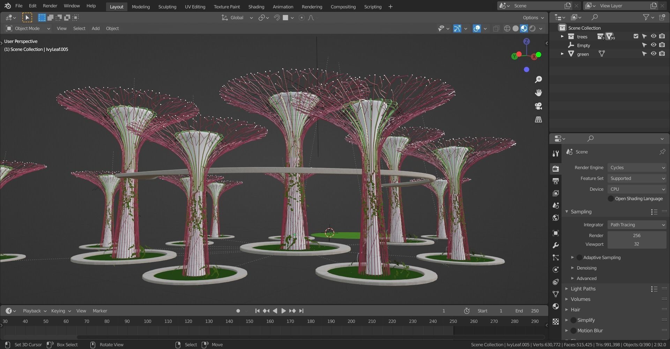Viewport: 670px width, 349px height.
Task: Open the Physics properties icon
Action: tap(556, 270)
